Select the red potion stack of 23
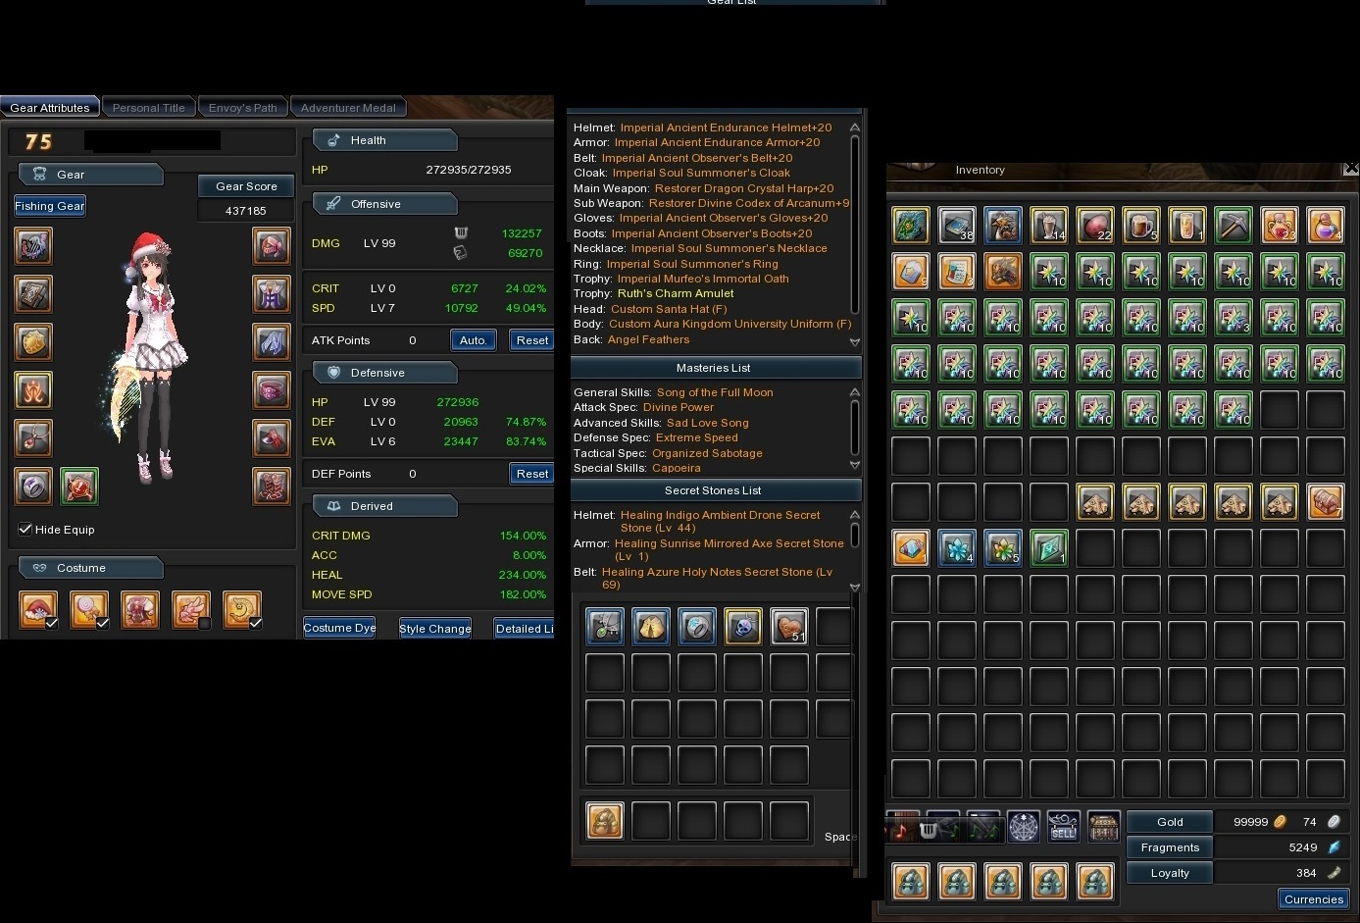Image resolution: width=1360 pixels, height=923 pixels. click(x=1280, y=226)
